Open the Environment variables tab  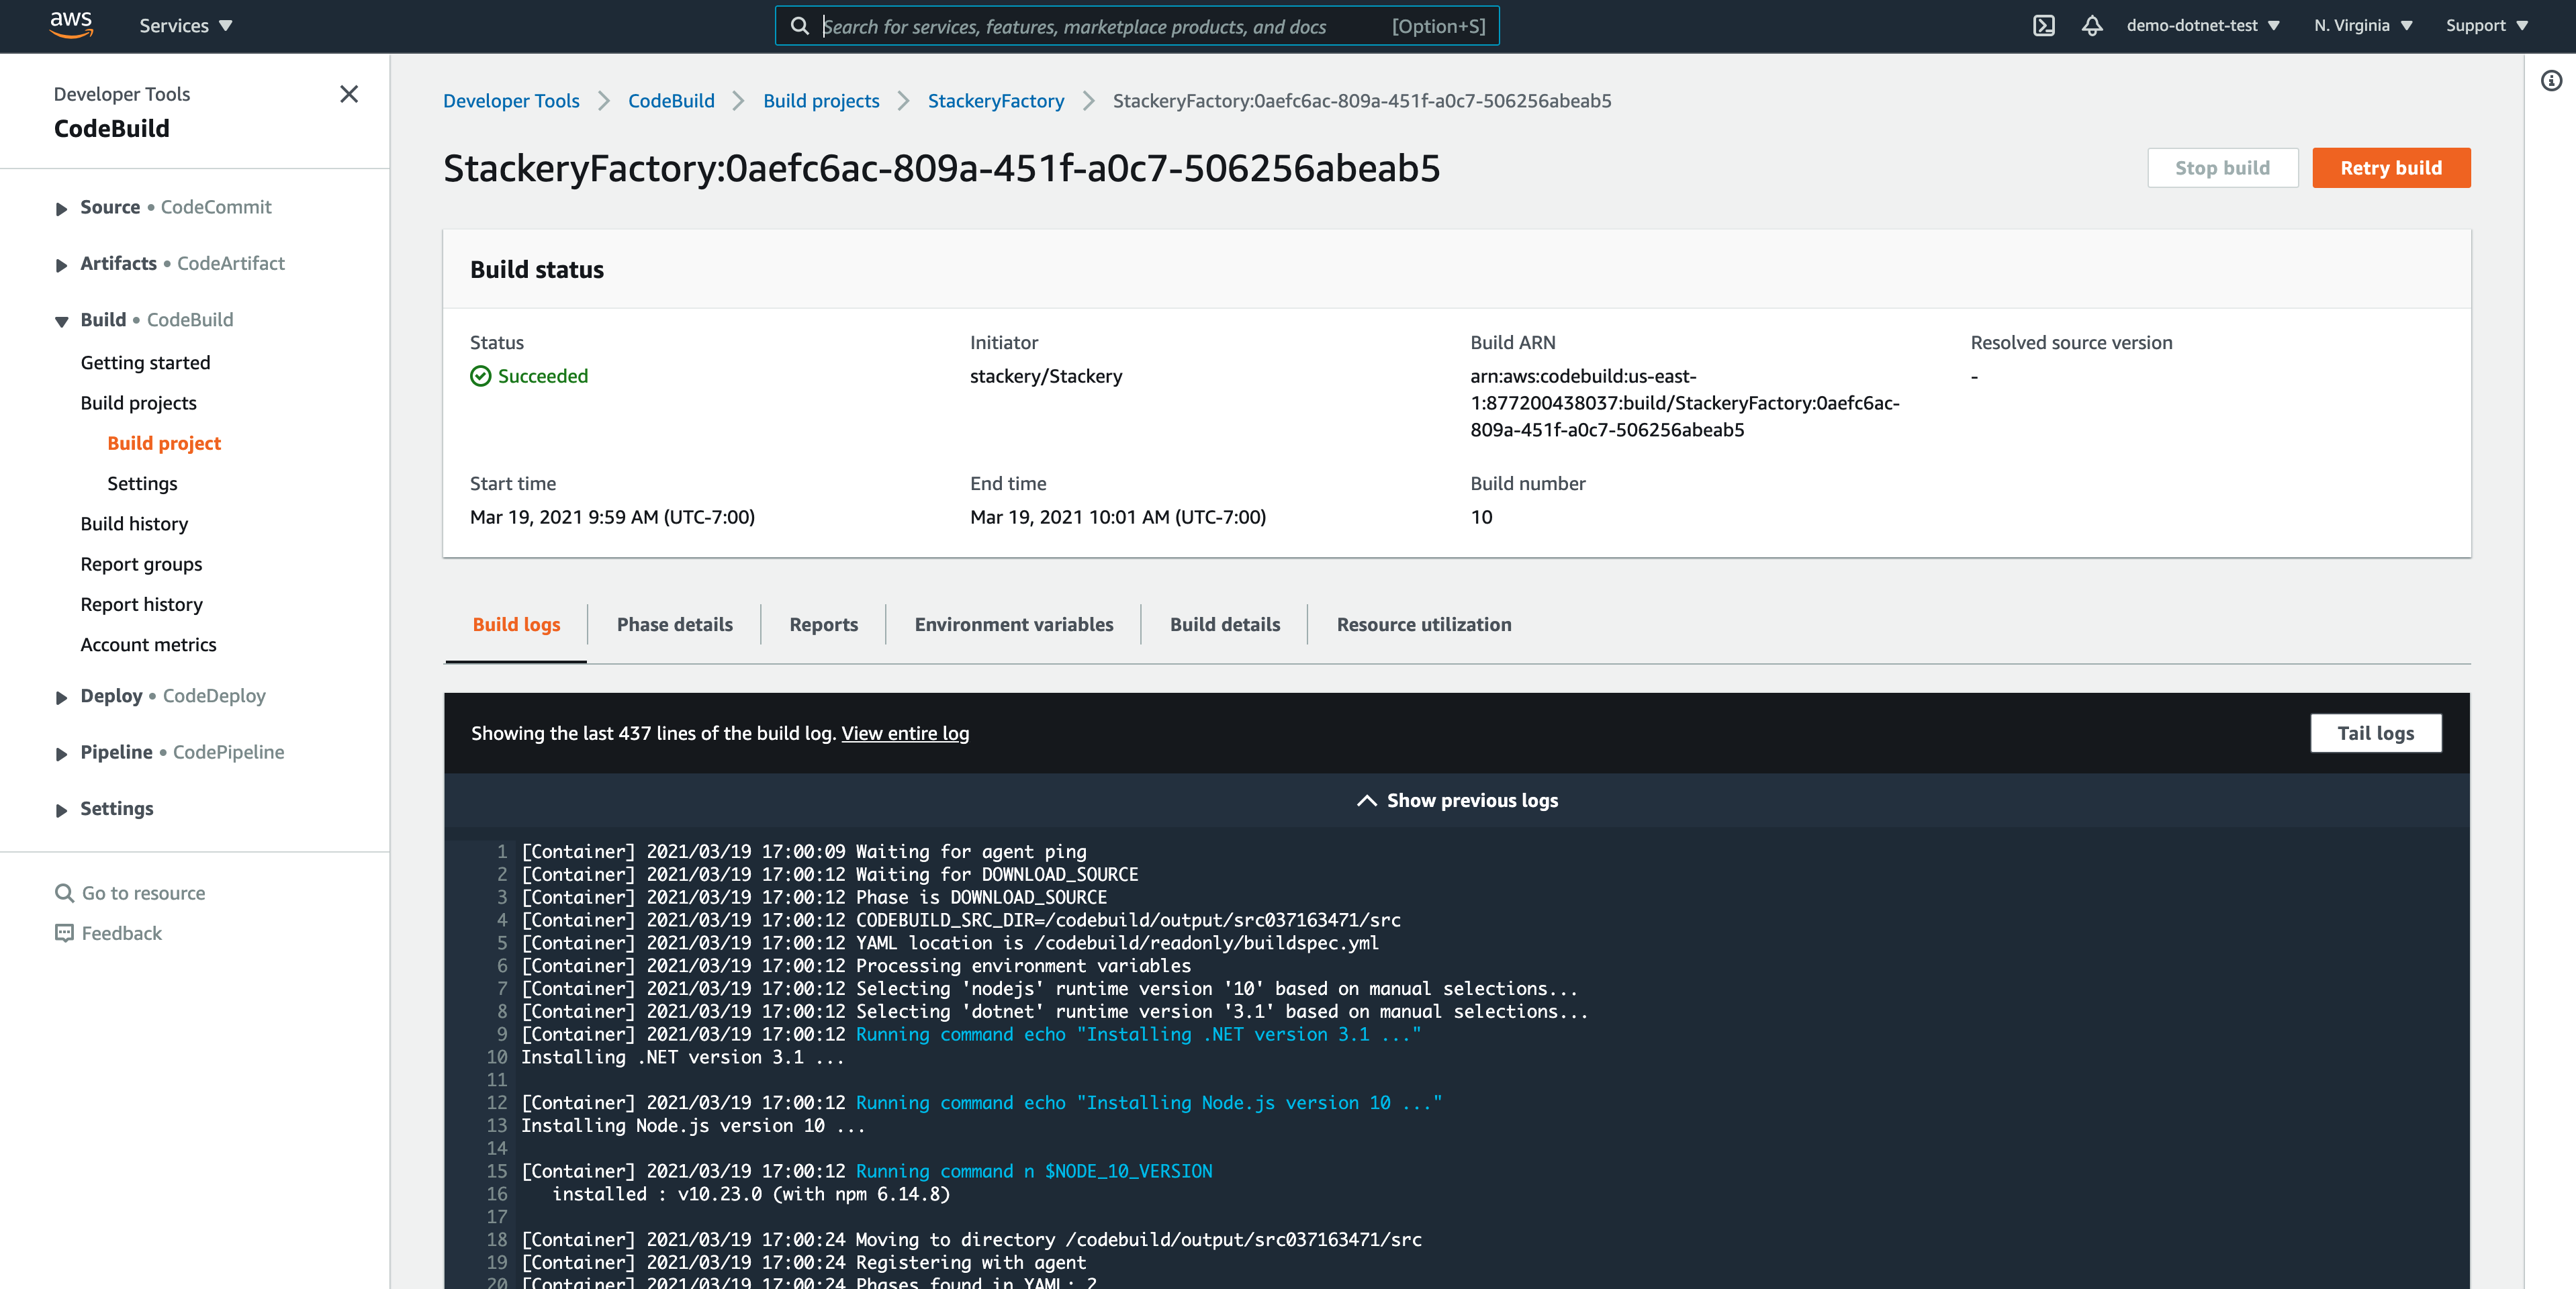[1013, 625]
